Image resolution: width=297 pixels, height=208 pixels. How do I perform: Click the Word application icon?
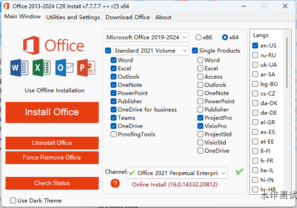(19, 68)
